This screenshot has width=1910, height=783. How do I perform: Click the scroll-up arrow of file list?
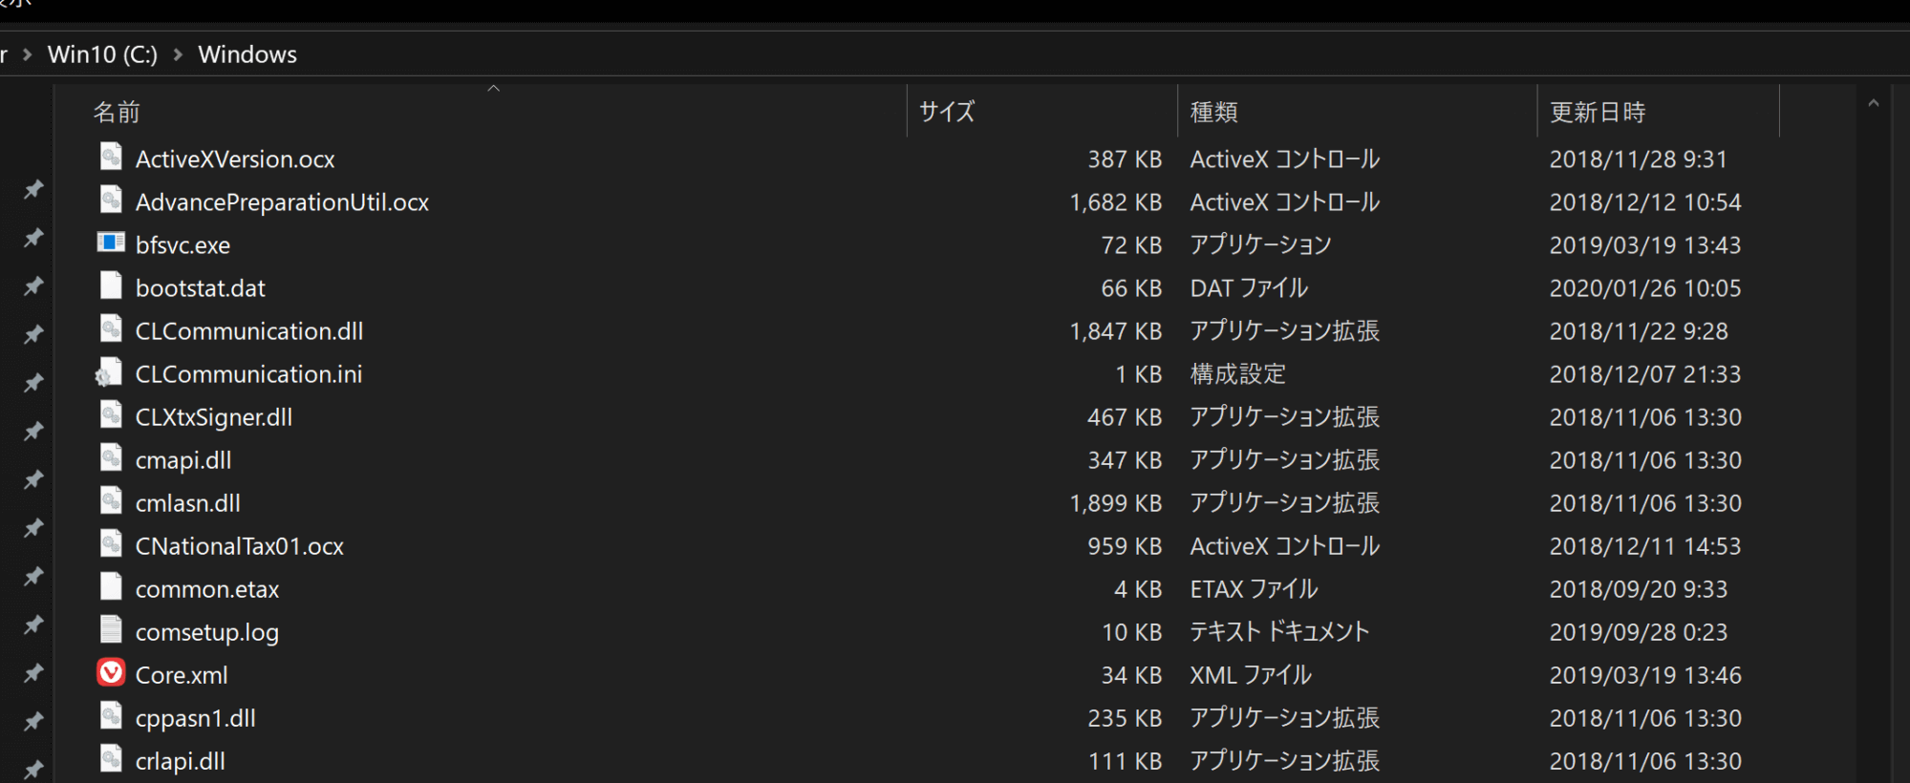coord(1873,103)
